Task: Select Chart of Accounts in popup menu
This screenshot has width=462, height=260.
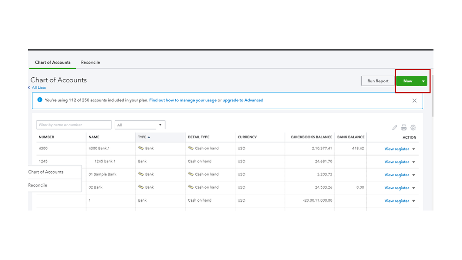Action: click(46, 172)
